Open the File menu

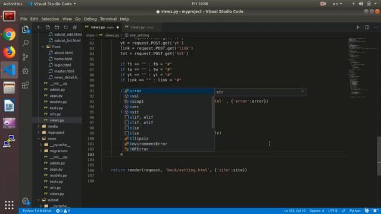point(24,19)
